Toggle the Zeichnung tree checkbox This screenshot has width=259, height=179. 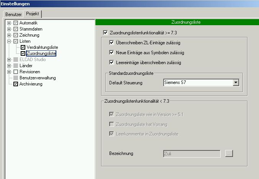coord(16,35)
